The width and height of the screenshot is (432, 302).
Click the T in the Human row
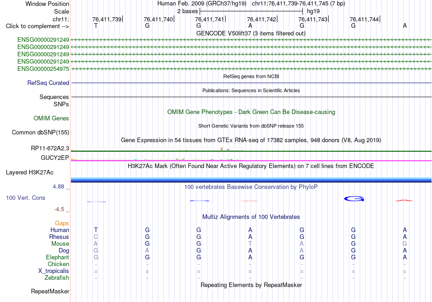96,230
